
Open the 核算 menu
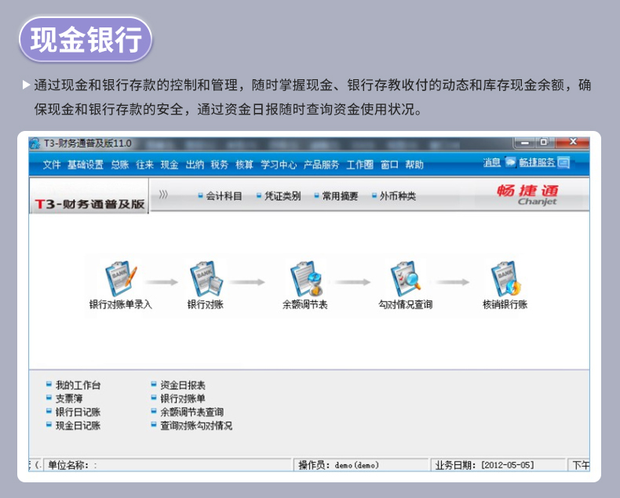click(244, 165)
